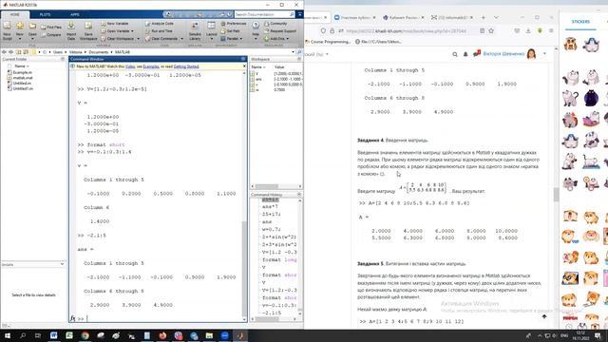
Task: Open Task View on the taskbar
Action: pyautogui.click(x=38, y=335)
